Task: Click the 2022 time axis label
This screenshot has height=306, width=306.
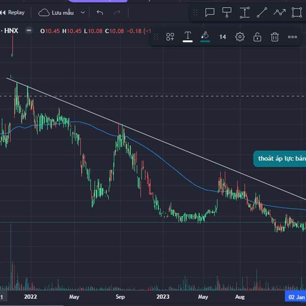Action: (x=31, y=297)
